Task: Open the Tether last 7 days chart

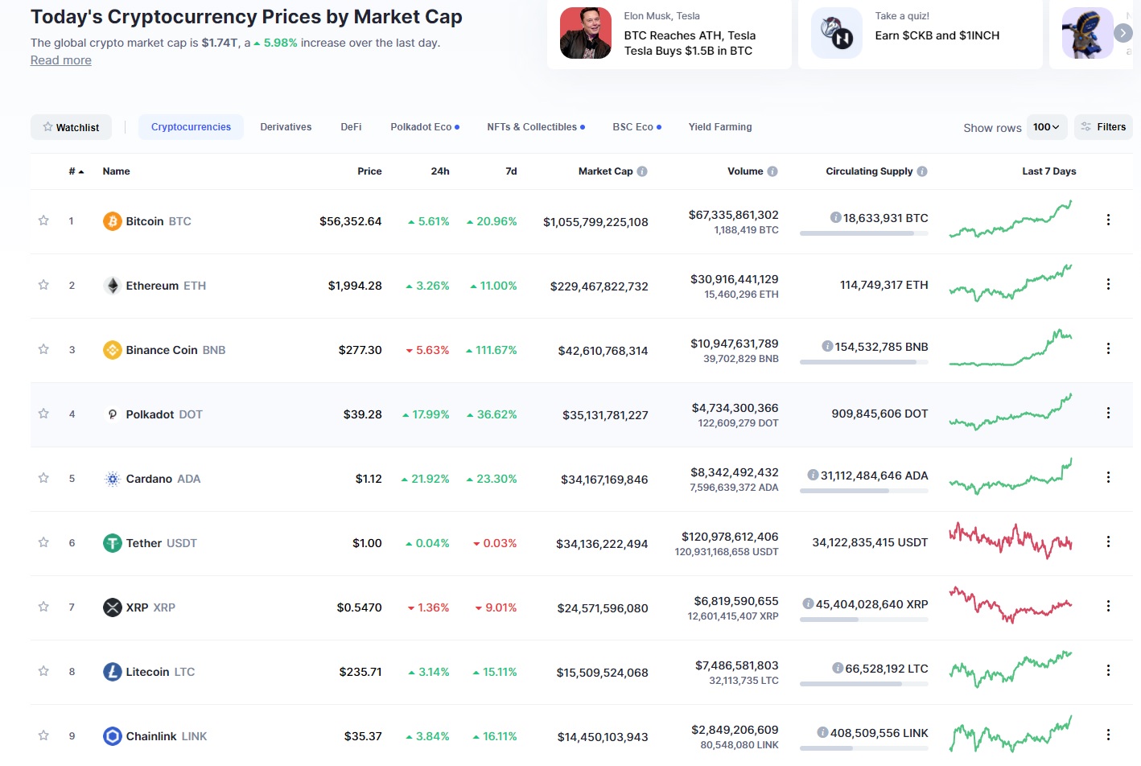Action: (x=1011, y=541)
